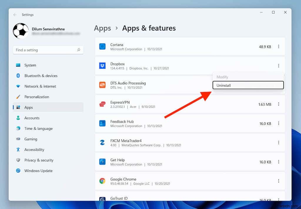Image resolution: width=301 pixels, height=209 pixels.
Task: Click the Cortana app icon
Action: click(102, 46)
